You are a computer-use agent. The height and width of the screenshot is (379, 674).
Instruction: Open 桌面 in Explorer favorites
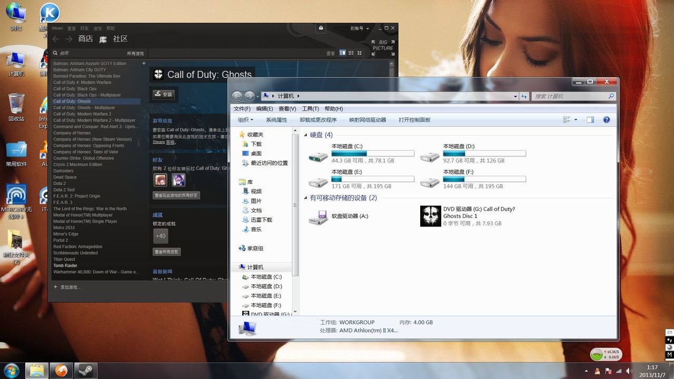pos(252,154)
